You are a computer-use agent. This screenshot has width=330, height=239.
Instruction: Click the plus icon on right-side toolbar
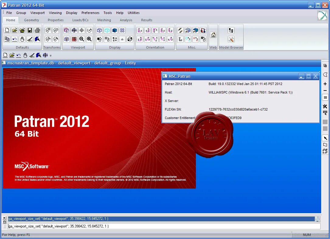pos(325,84)
